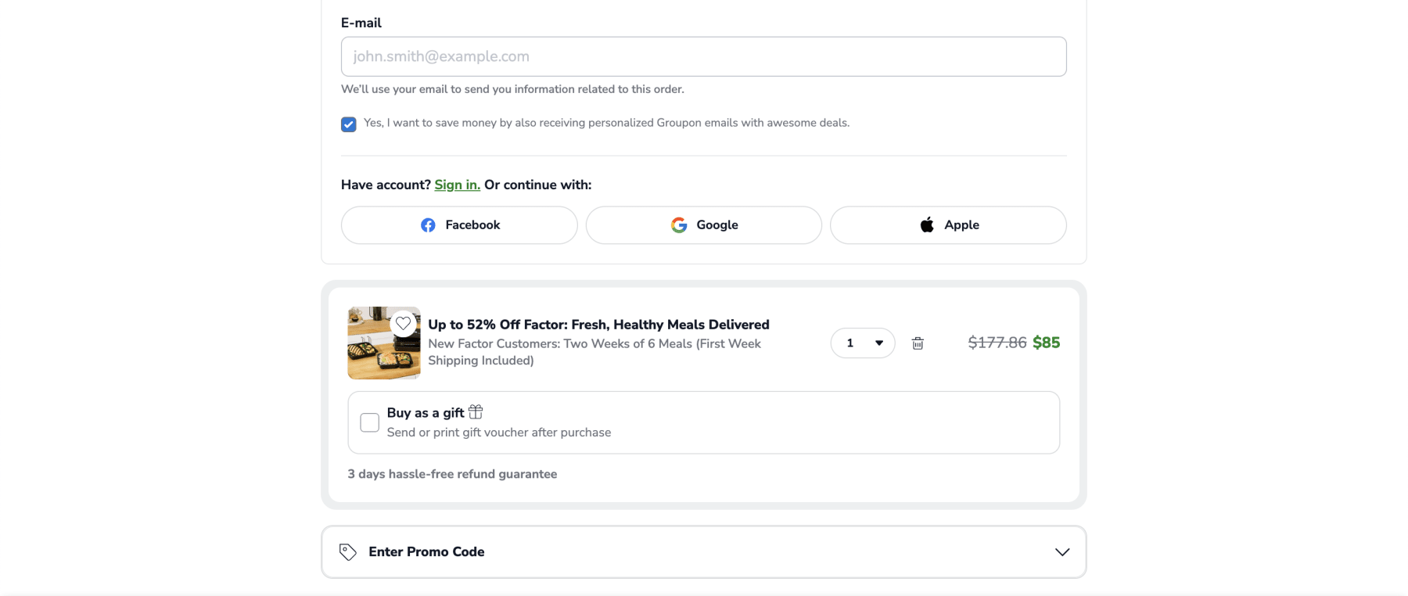
Task: Remove the item using the trash icon
Action: [x=918, y=343]
